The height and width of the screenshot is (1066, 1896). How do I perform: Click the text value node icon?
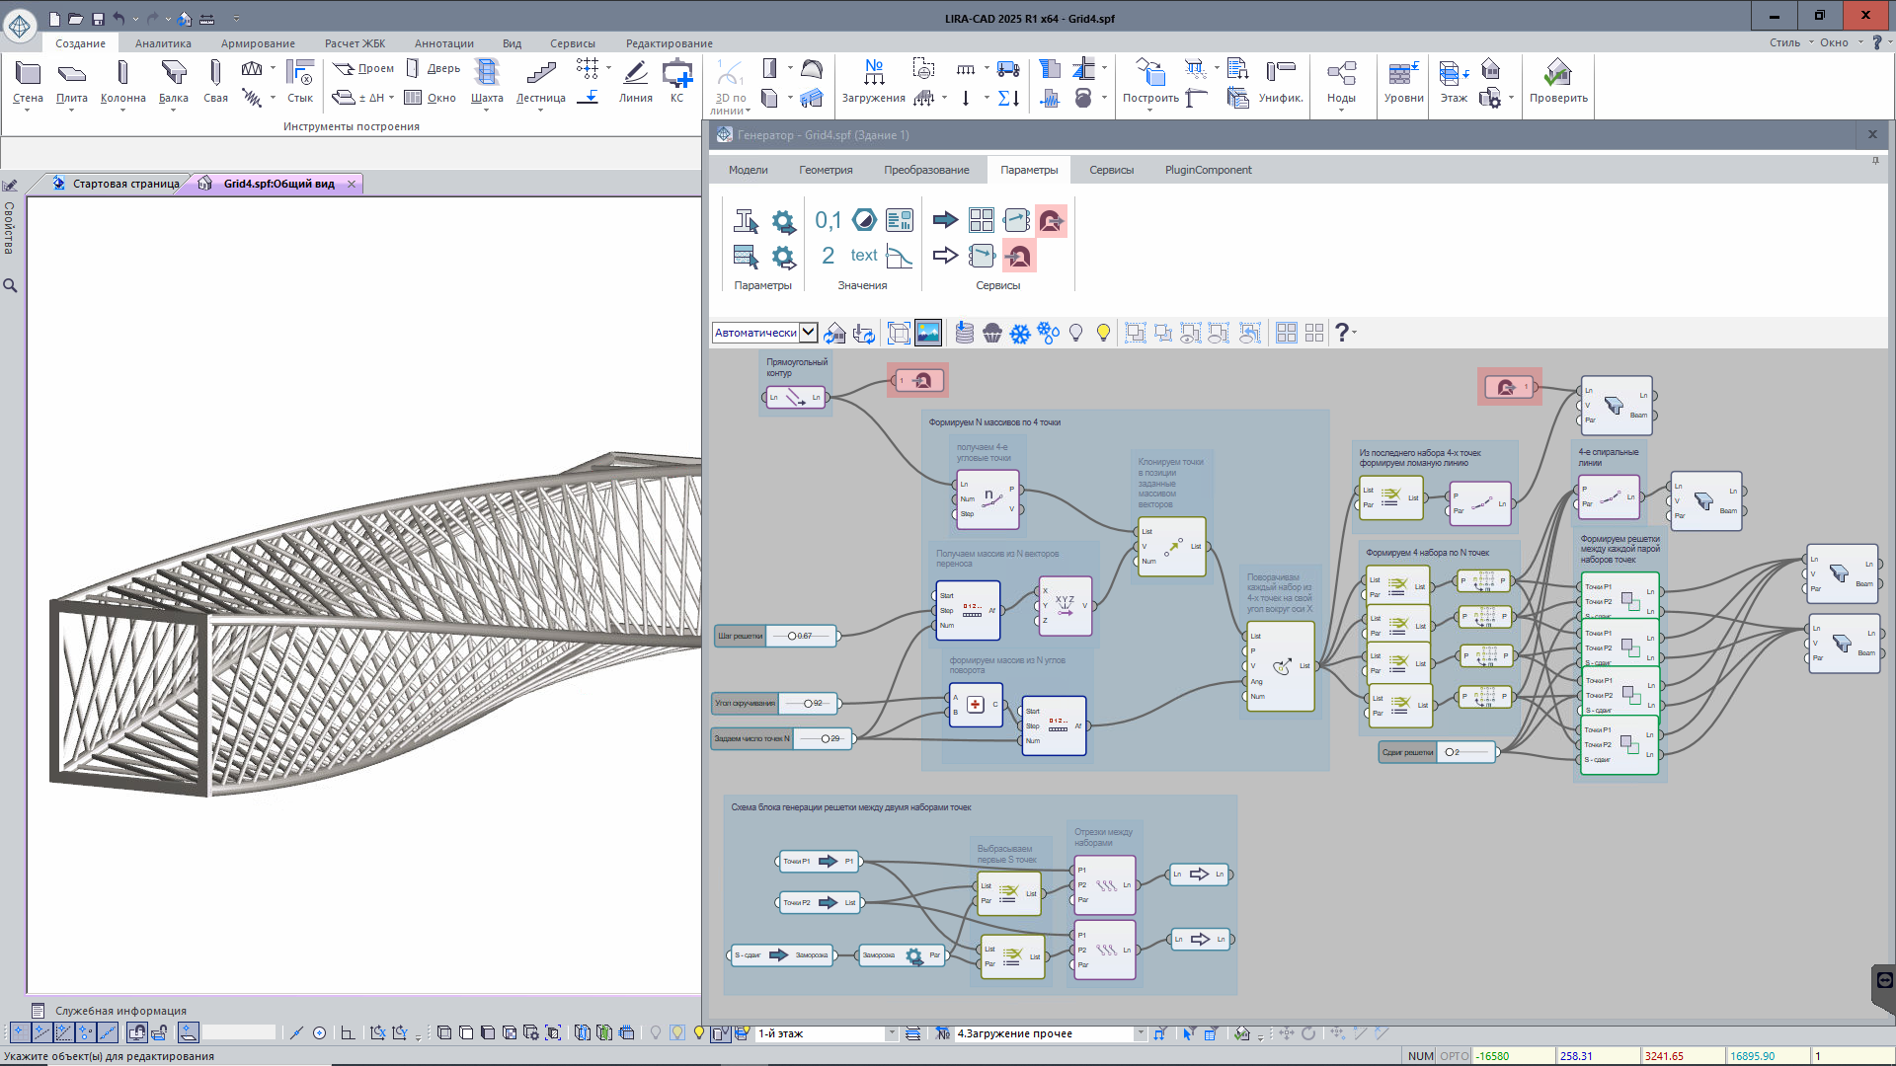point(864,256)
